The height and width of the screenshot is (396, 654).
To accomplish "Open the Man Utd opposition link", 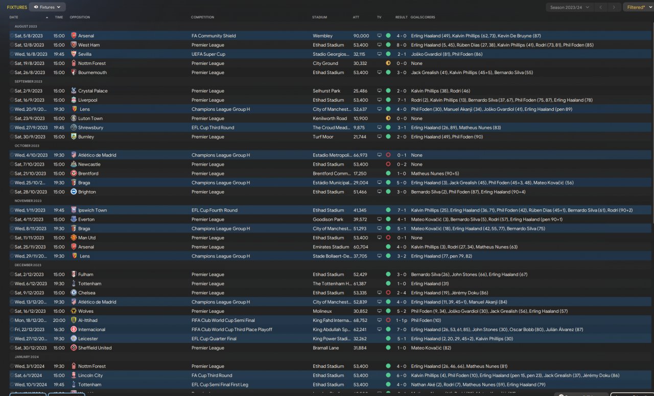I will point(87,238).
